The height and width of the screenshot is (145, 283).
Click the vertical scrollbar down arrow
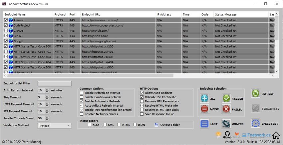[277, 71]
